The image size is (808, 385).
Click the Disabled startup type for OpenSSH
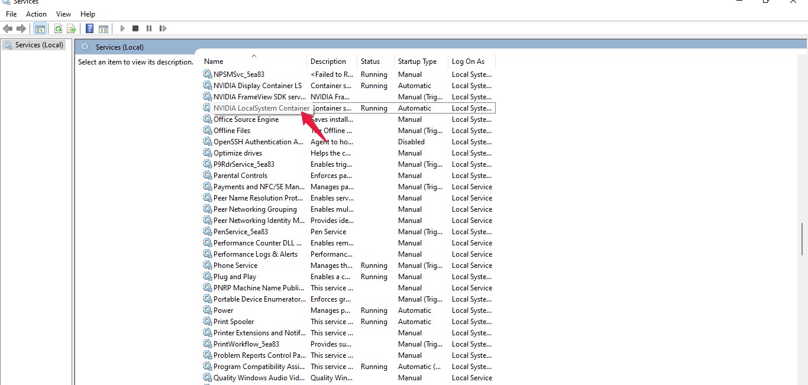(x=411, y=142)
